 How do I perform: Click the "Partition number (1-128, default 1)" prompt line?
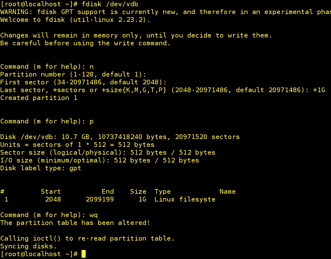(73, 74)
